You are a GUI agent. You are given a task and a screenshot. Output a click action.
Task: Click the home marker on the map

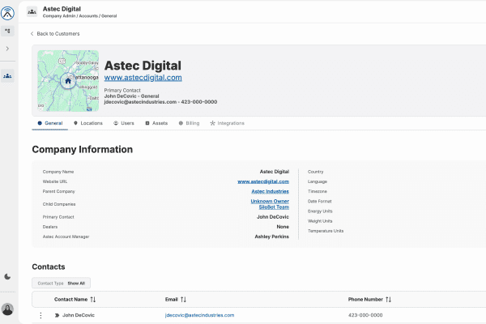click(x=68, y=81)
